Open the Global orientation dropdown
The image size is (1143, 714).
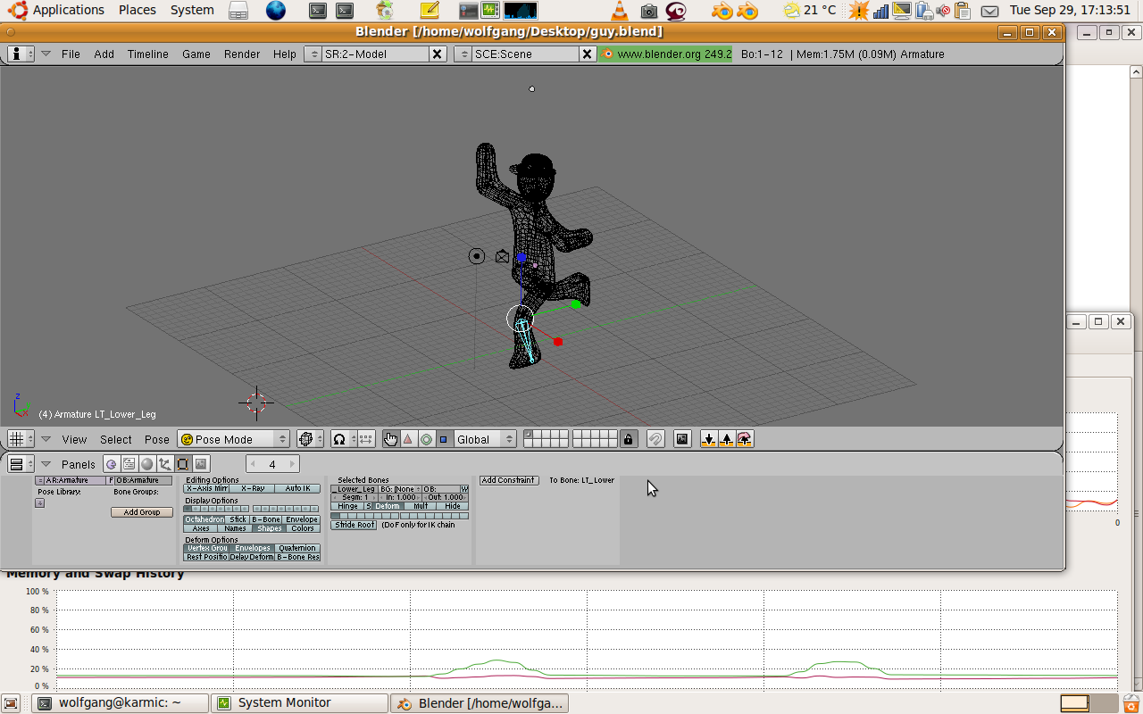[485, 439]
